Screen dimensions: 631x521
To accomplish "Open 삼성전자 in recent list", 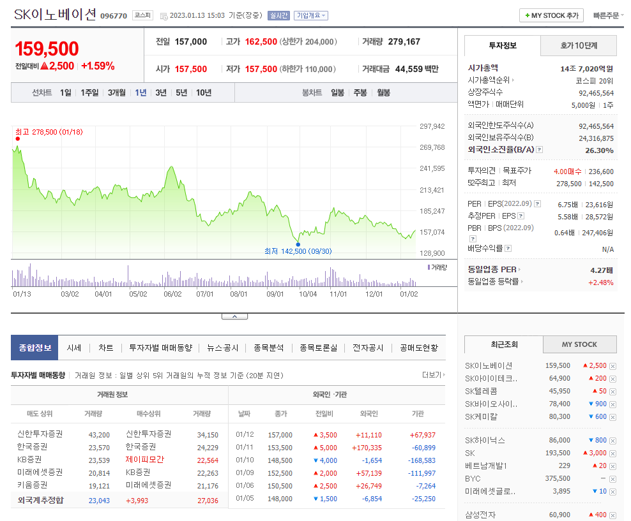I will click(480, 515).
